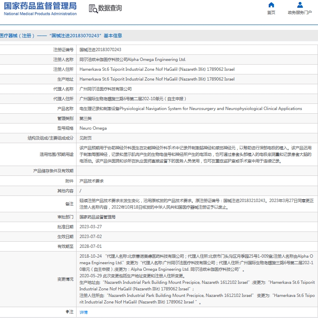Click model value Neuro Omega
Screen dimensions: 318x319
[93, 128]
